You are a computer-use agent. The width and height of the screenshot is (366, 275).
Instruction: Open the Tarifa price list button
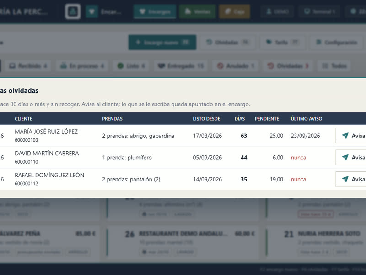pyautogui.click(x=282, y=42)
